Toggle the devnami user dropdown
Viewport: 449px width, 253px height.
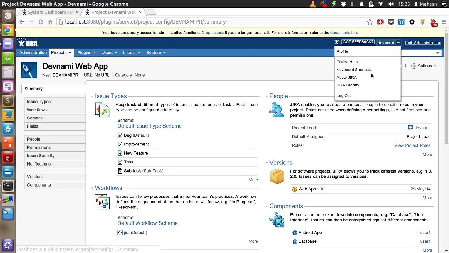tap(388, 43)
